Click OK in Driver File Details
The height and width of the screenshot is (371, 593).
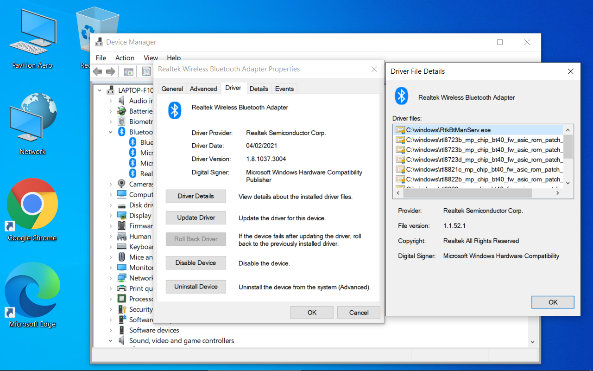coord(553,302)
